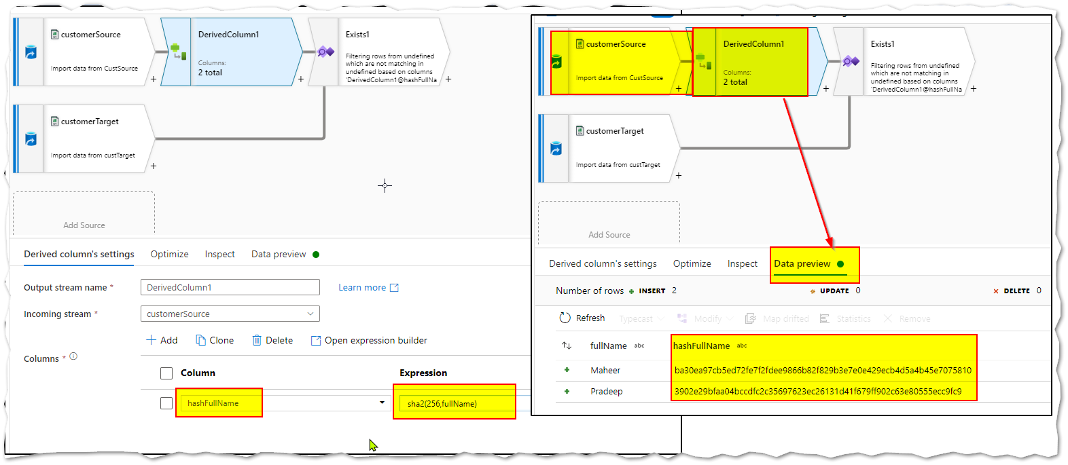Click Add Source in left panel
Viewport: 1068px width, 465px height.
pos(84,225)
